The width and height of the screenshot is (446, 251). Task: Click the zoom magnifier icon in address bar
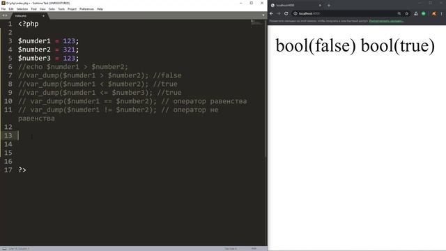(x=399, y=13)
